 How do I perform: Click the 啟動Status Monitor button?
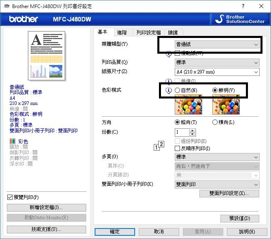(47, 218)
